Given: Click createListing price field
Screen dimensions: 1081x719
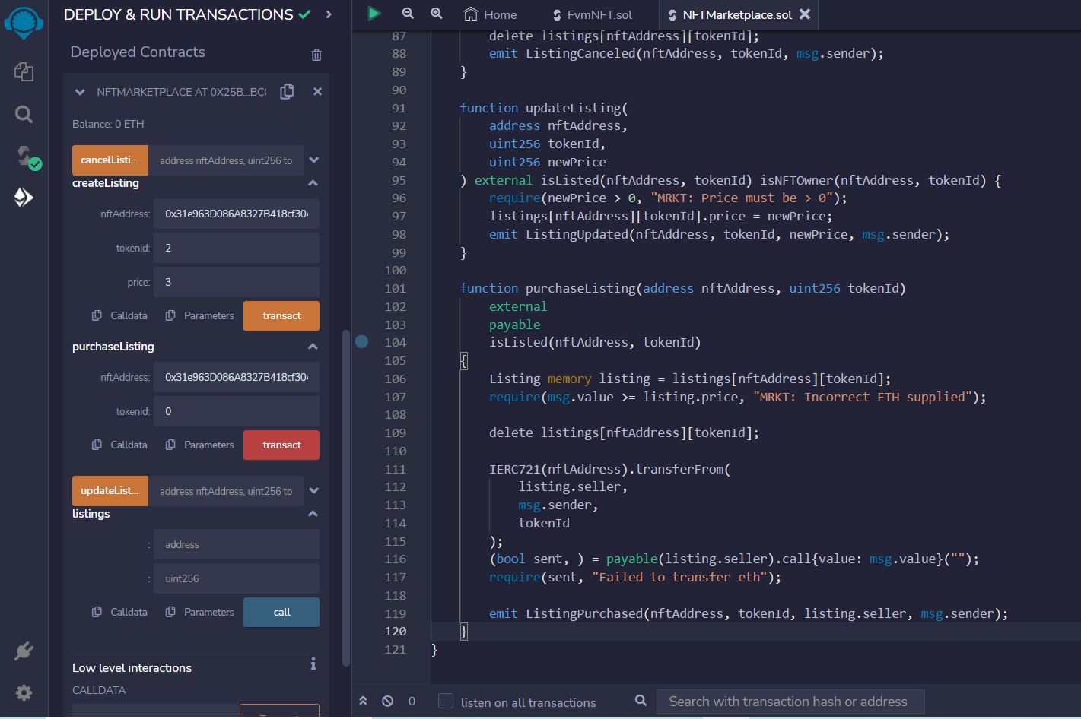Looking at the screenshot, I should tap(237, 282).
